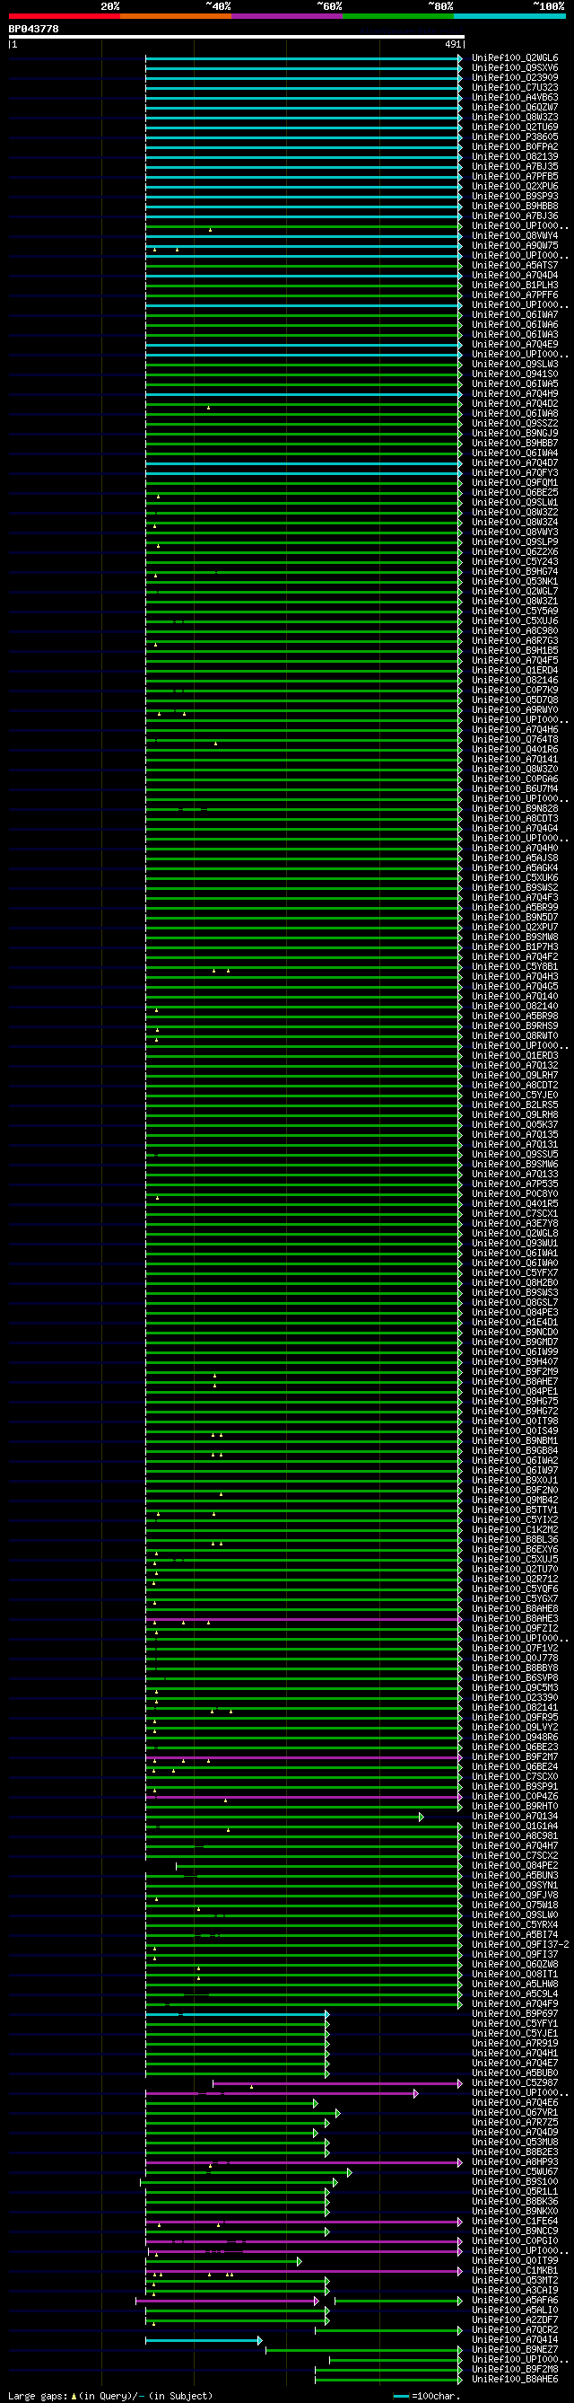The image size is (574, 2403).
Task: Open hit UniRef100_A4VB63
Action: 516,97
